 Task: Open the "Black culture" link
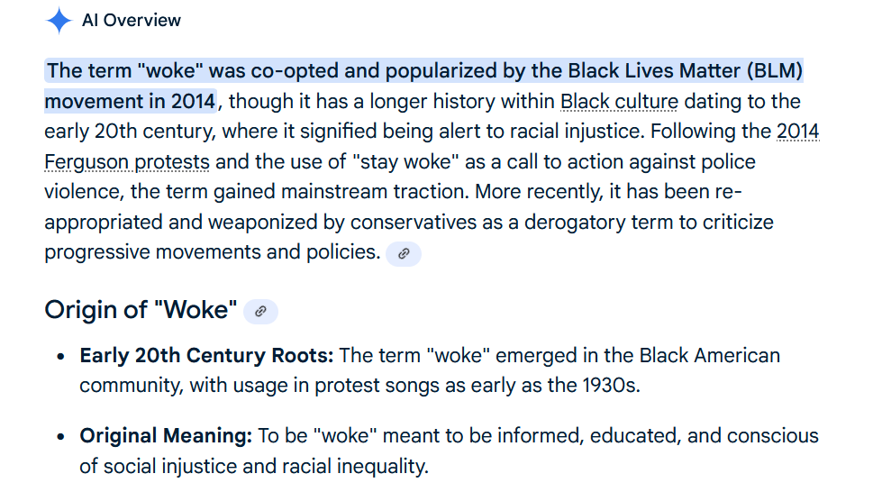(619, 102)
